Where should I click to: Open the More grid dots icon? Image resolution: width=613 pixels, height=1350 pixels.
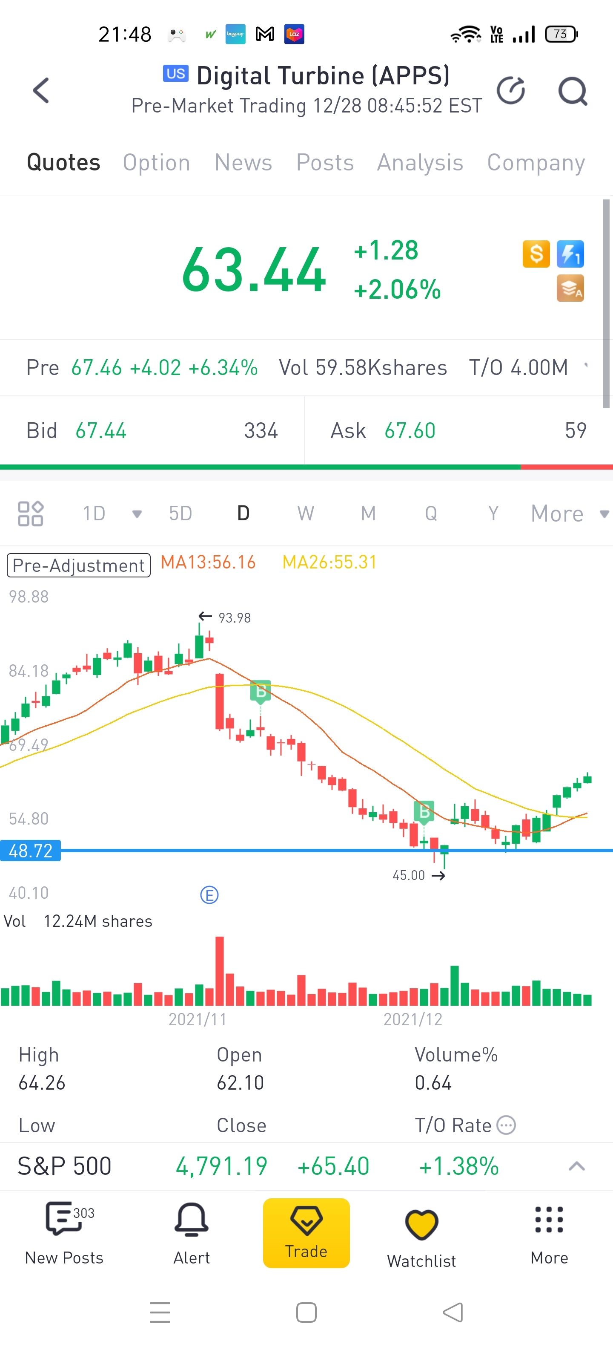tap(549, 1220)
